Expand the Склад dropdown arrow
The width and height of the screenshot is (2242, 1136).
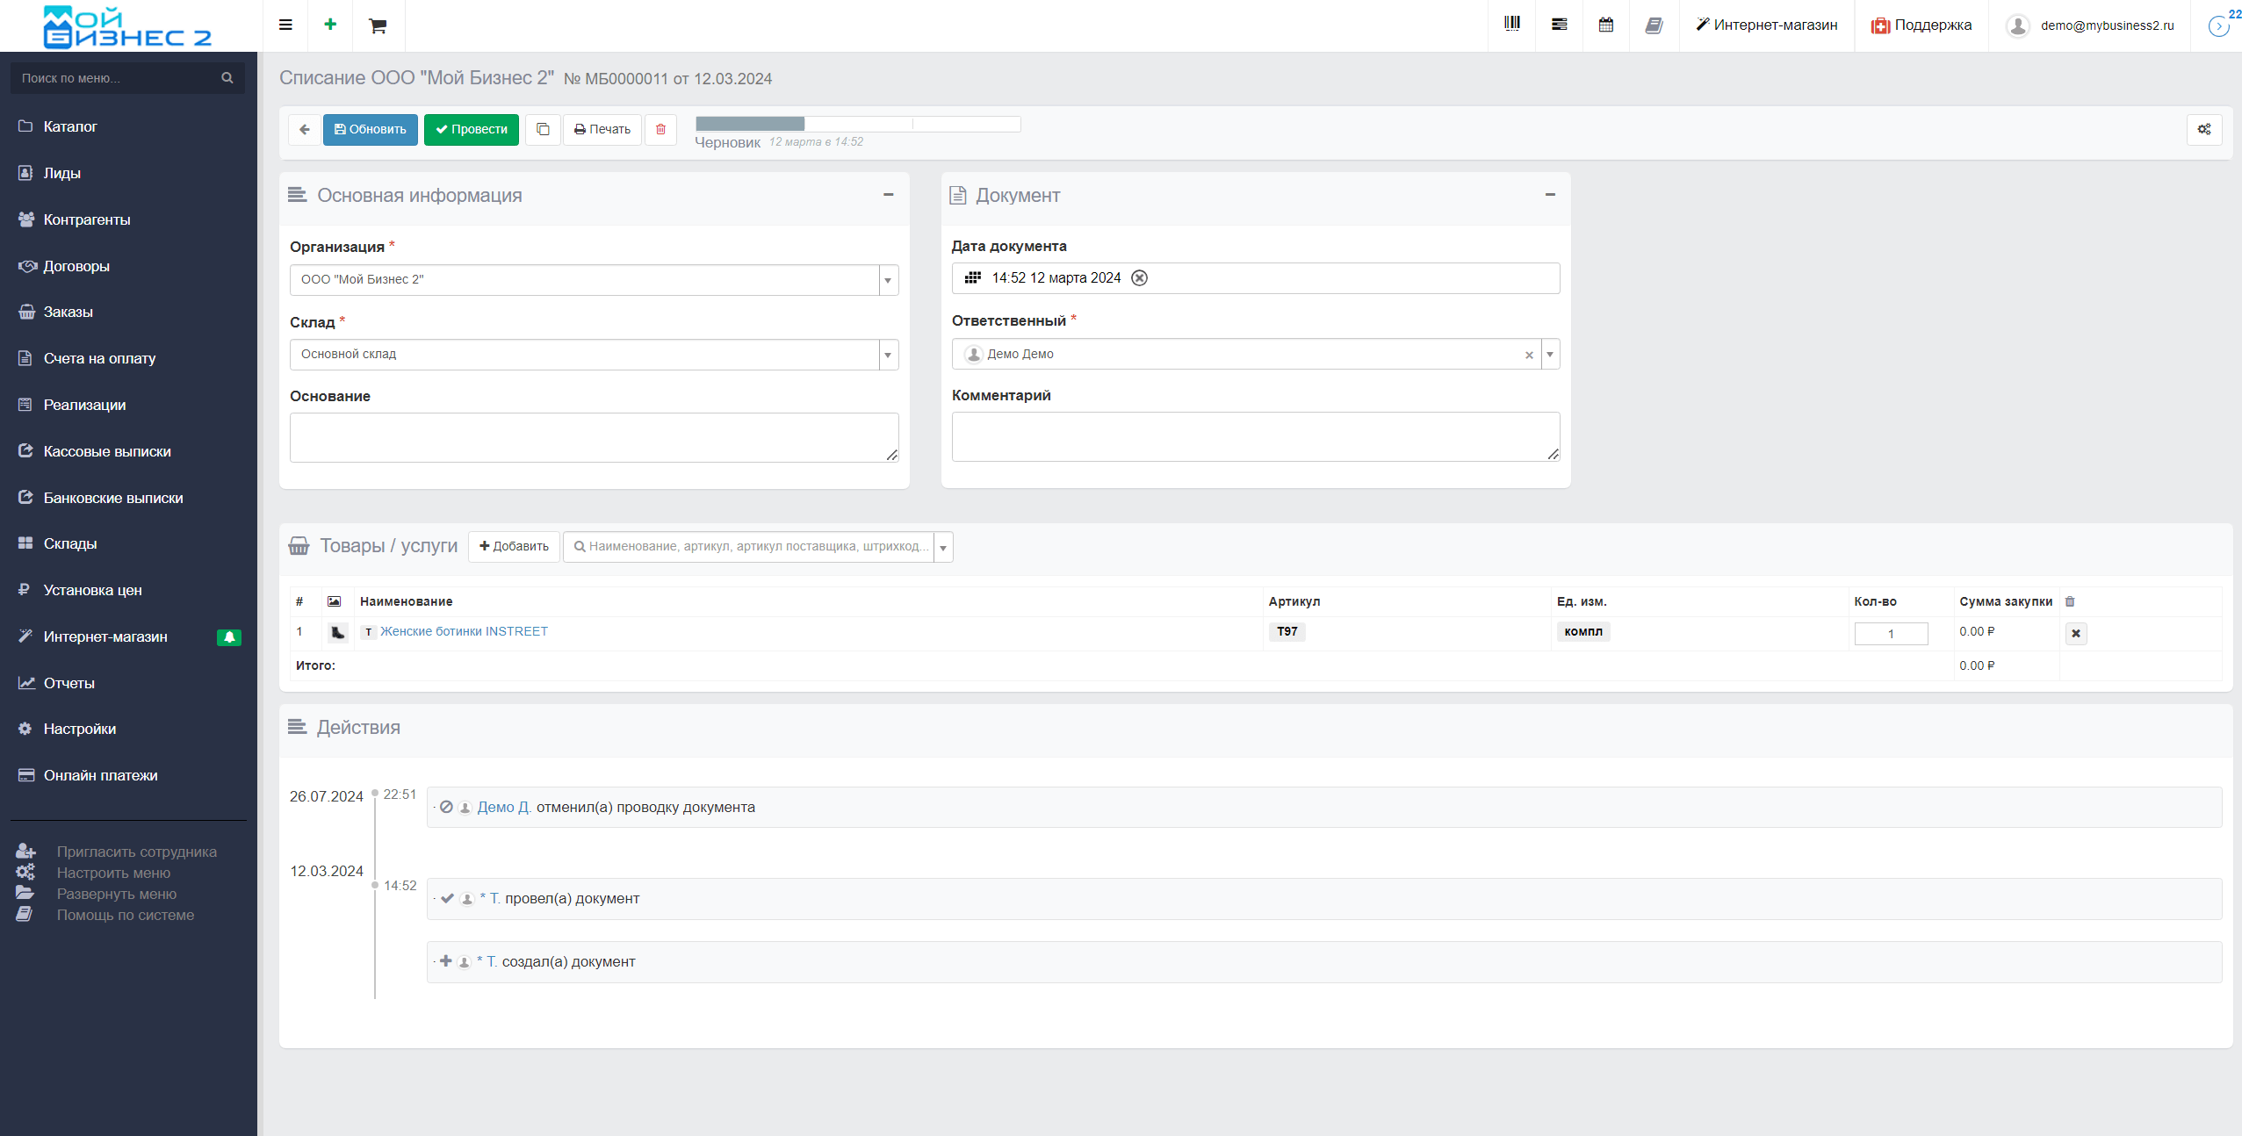(x=888, y=355)
